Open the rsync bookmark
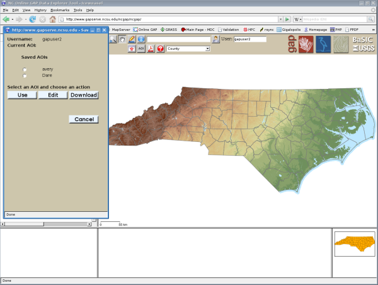Viewport: 378px width, 285px height. 266,30
